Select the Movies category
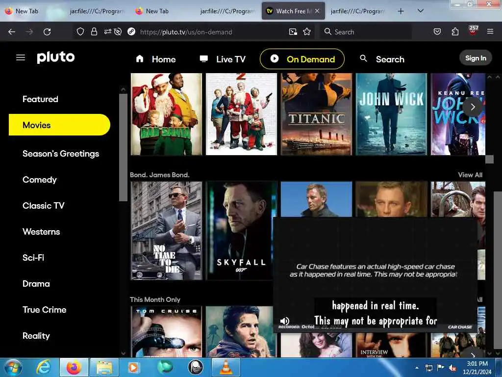 [x=59, y=125]
